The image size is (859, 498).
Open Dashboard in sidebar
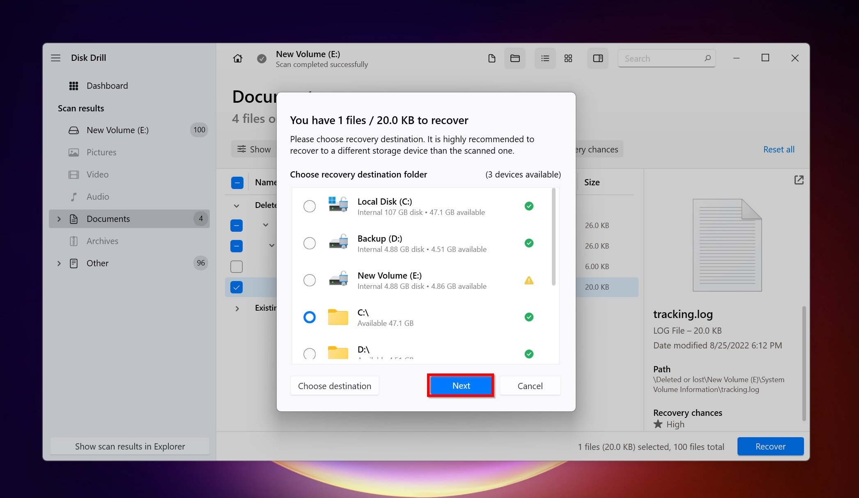pyautogui.click(x=107, y=86)
